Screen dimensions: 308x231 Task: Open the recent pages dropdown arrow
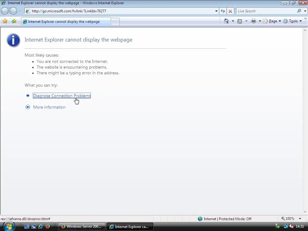pos(20,11)
